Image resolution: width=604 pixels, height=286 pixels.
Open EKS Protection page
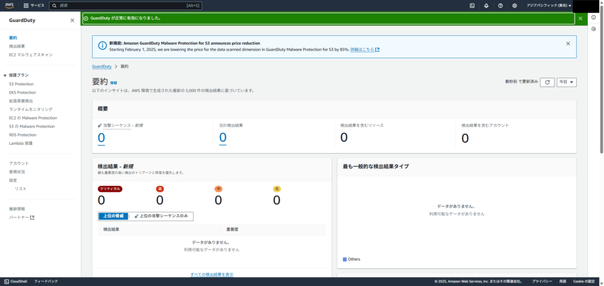tap(22, 92)
